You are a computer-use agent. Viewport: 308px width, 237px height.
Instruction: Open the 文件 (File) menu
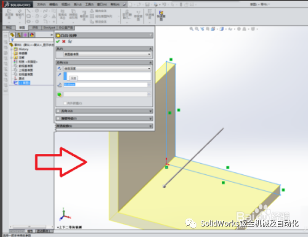coord(41,4)
